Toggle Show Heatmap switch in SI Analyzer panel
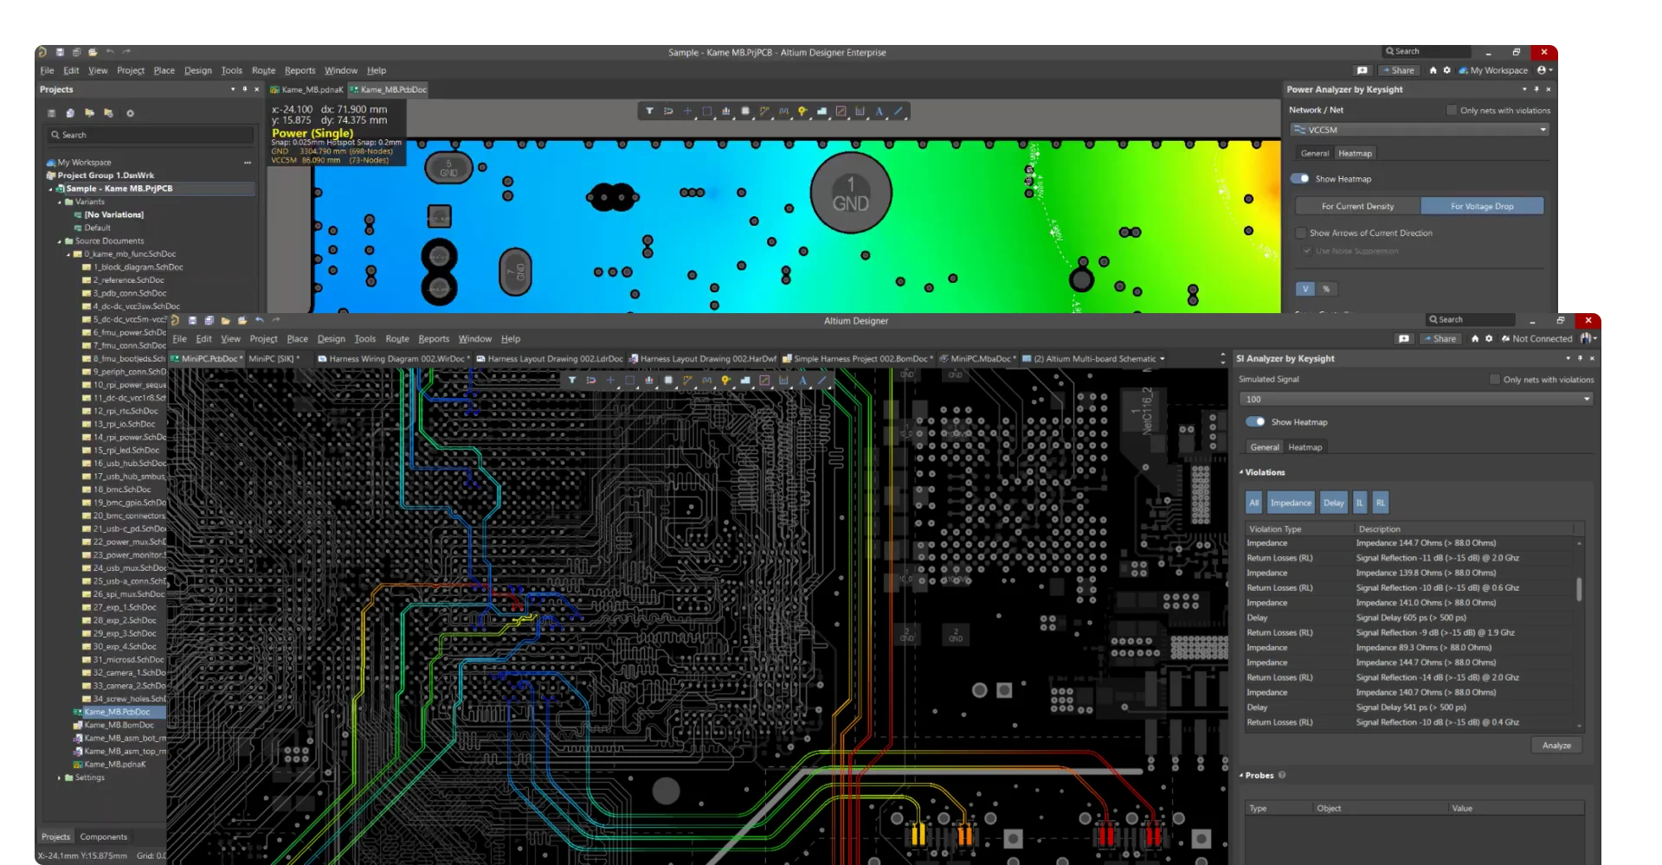Screen dimensions: 1662x865 coord(1255,422)
